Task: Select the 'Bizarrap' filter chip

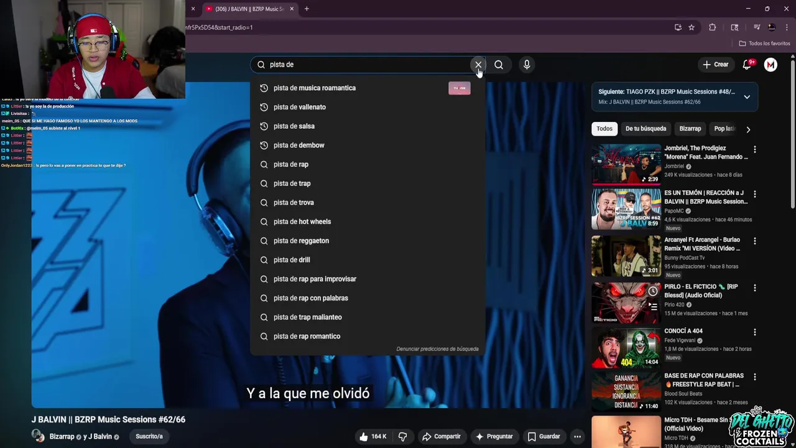Action: [x=690, y=129]
